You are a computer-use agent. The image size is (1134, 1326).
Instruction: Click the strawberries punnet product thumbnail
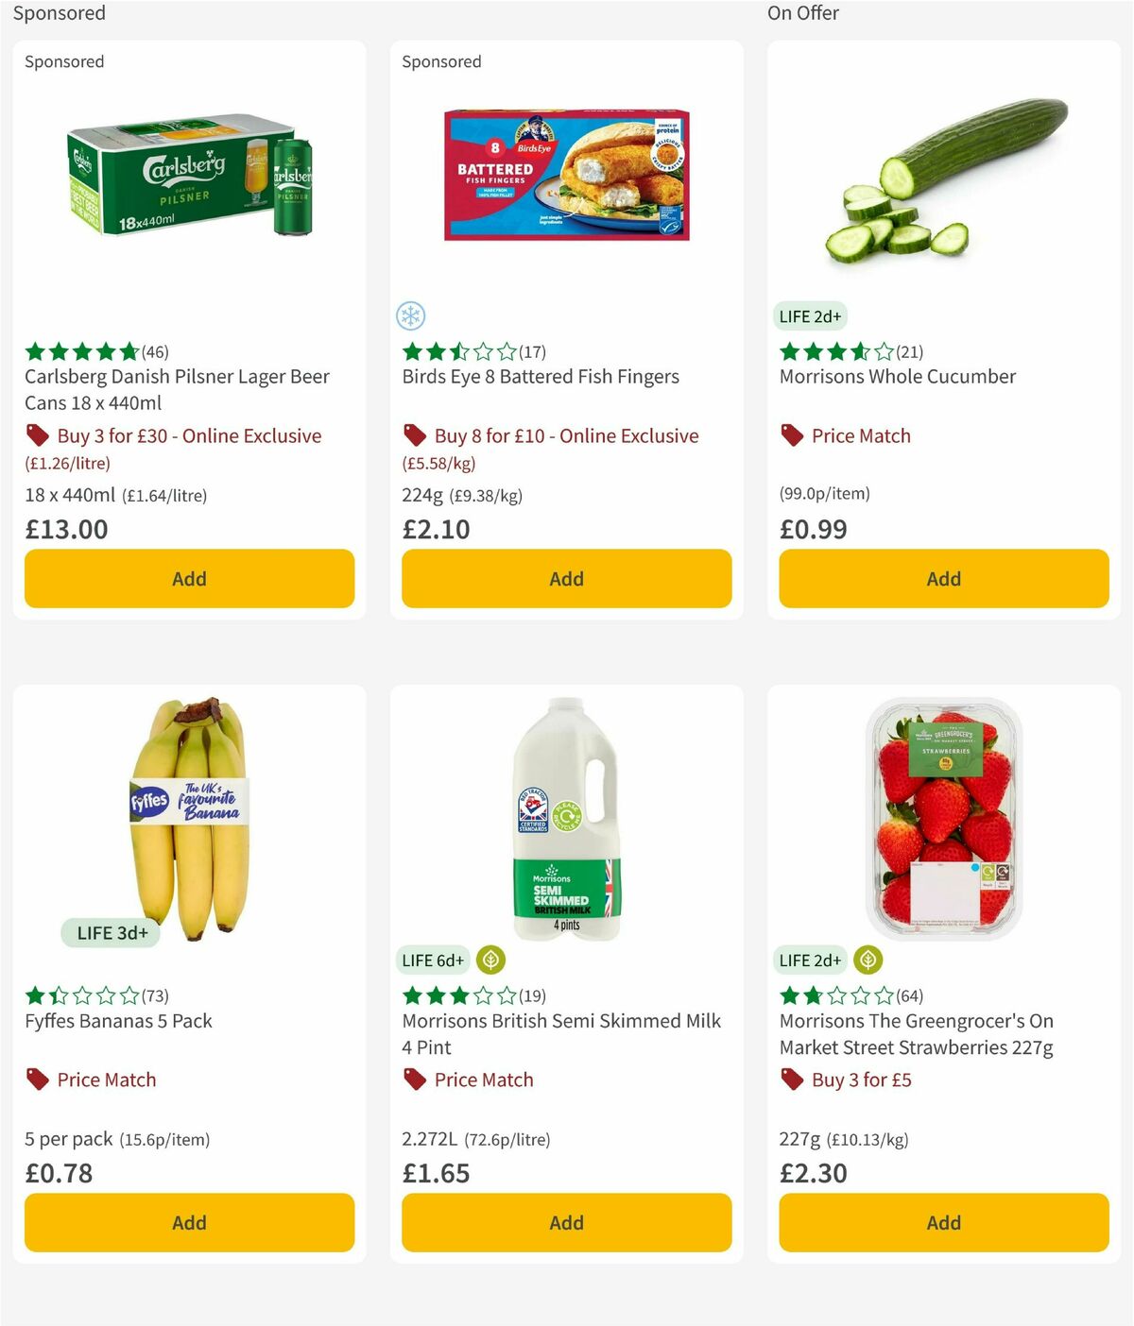943,818
